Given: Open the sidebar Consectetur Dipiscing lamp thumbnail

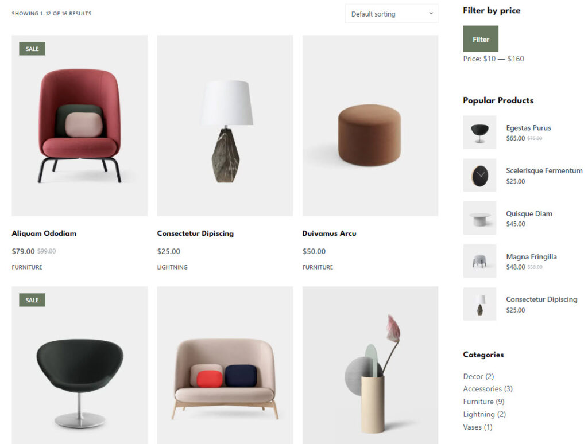Looking at the screenshot, I should coord(479,304).
